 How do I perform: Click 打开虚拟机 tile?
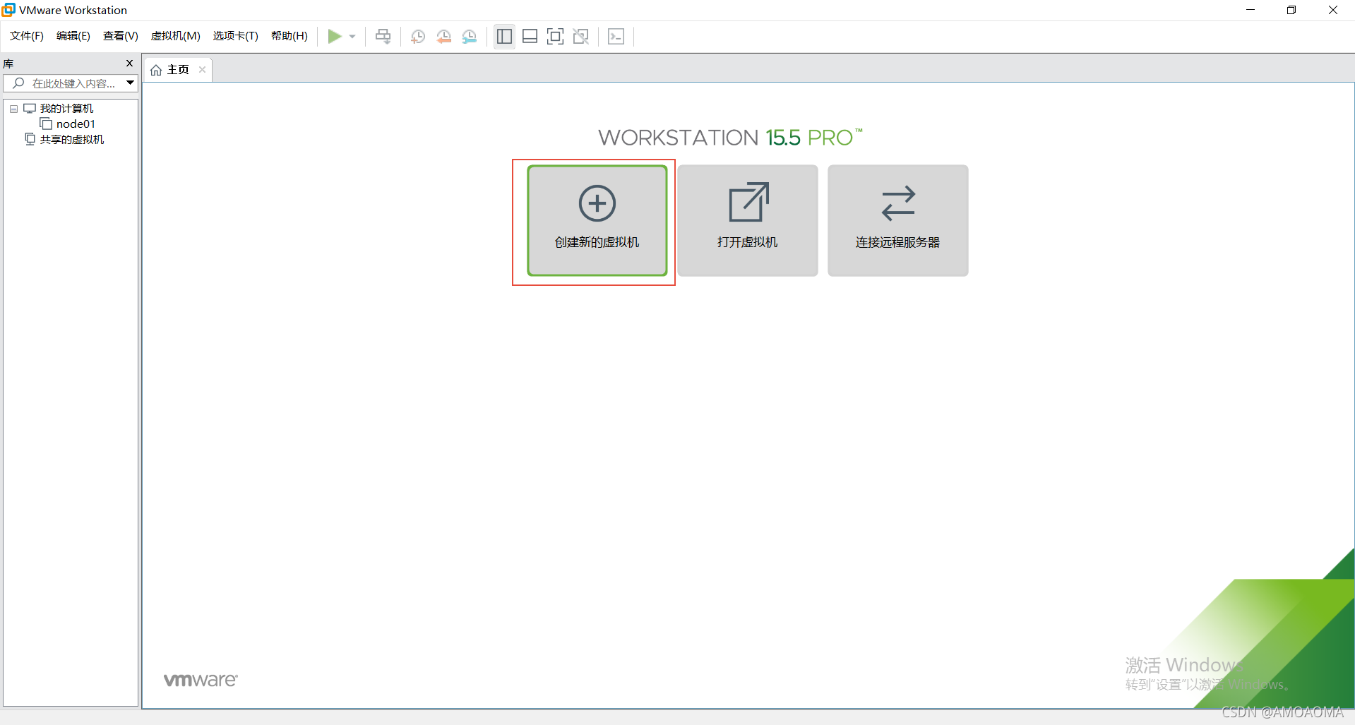tap(748, 220)
